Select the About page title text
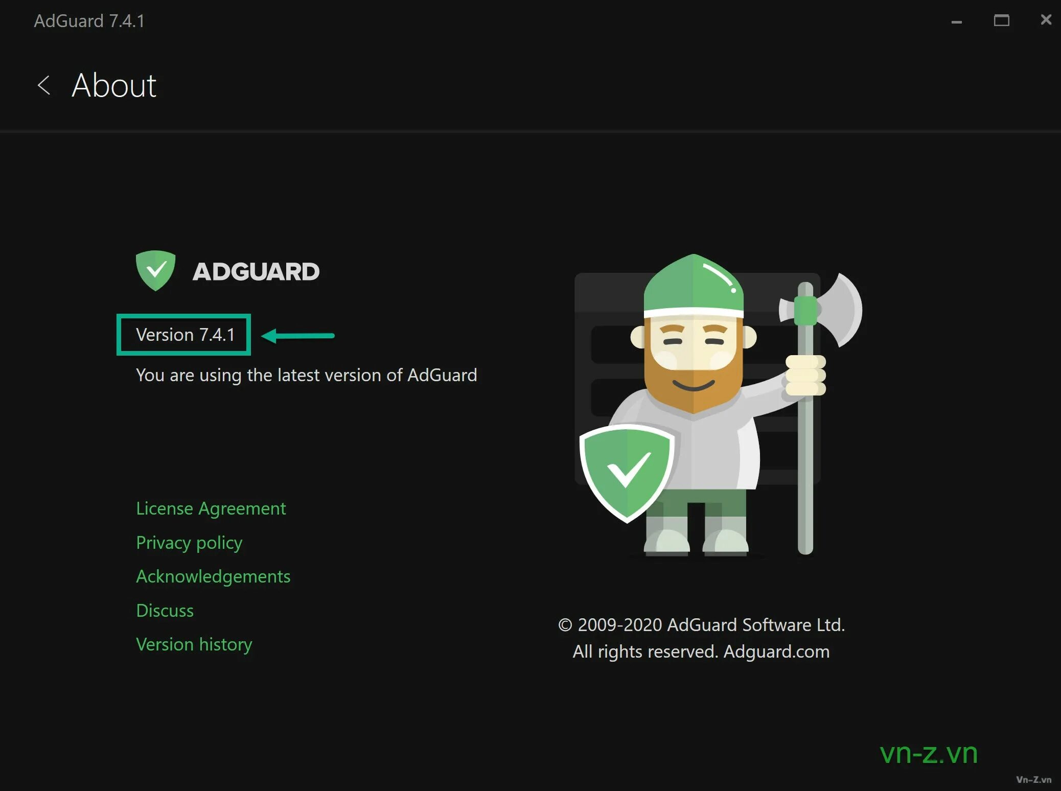The height and width of the screenshot is (791, 1061). 114,84
